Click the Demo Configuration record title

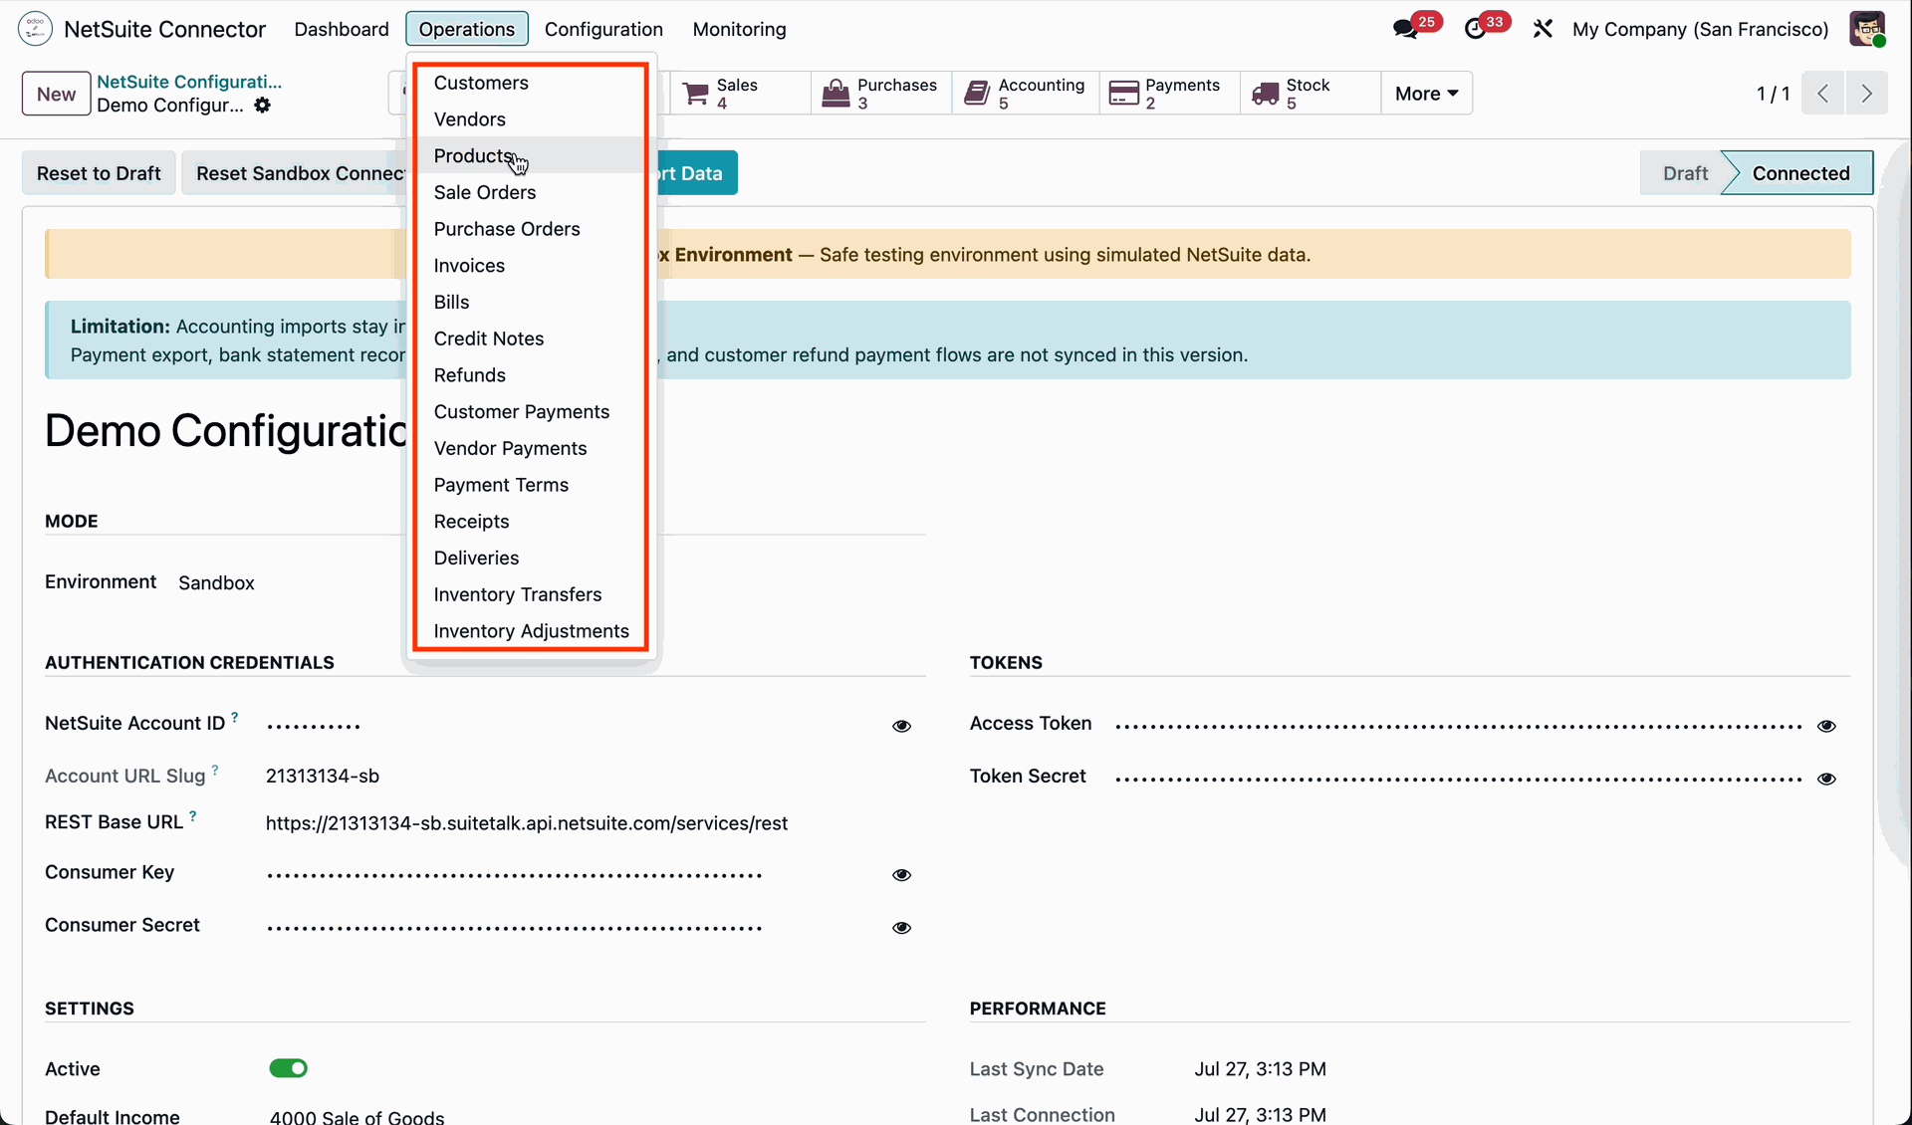[226, 431]
